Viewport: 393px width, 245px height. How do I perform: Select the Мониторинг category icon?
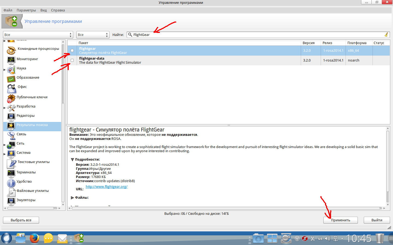pyautogui.click(x=11, y=60)
